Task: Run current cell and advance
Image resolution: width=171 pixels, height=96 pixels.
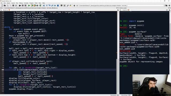Action: coord(35,5)
